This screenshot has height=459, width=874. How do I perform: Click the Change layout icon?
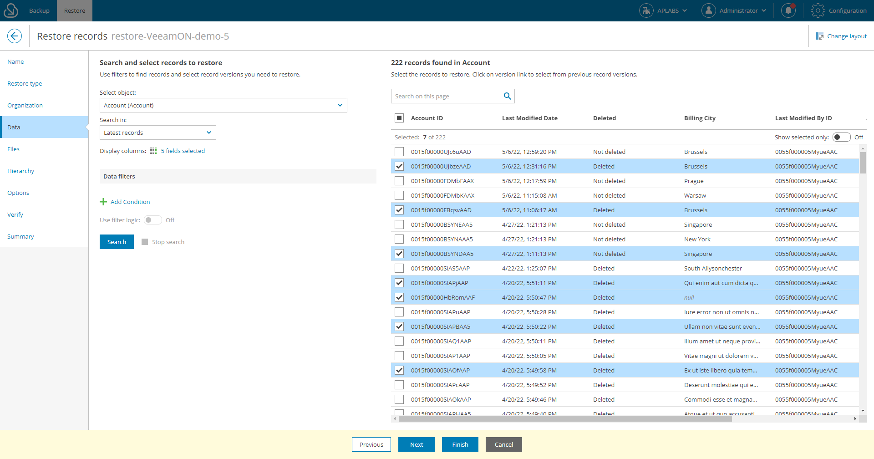pyautogui.click(x=821, y=36)
